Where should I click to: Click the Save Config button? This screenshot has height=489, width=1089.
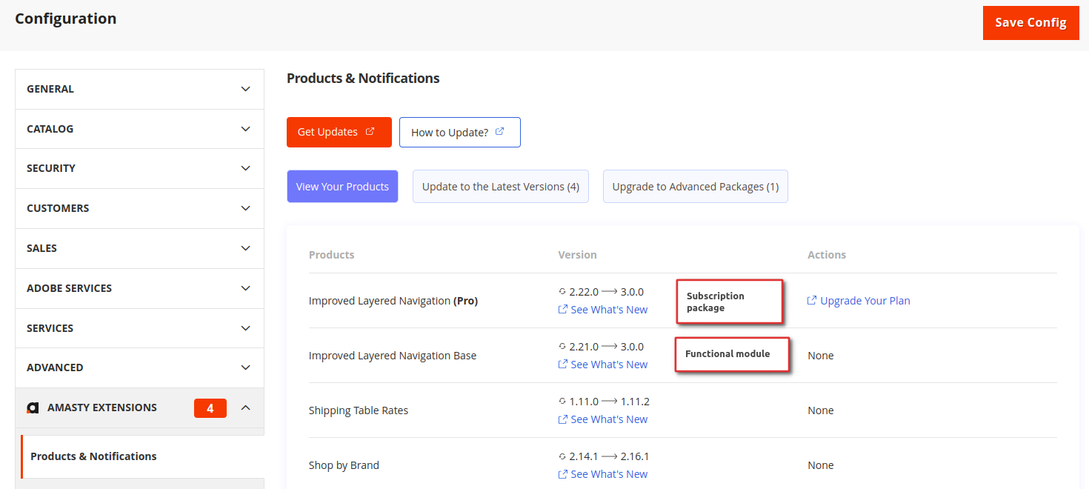click(1030, 22)
